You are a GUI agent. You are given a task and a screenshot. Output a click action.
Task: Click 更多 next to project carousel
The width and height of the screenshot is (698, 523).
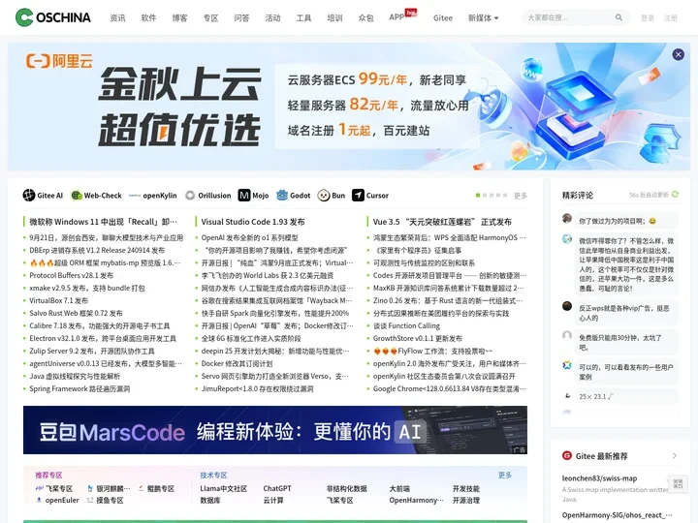click(x=521, y=196)
